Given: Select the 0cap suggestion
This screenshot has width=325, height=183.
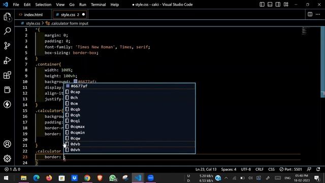Looking at the screenshot, I should pyautogui.click(x=129, y=92).
